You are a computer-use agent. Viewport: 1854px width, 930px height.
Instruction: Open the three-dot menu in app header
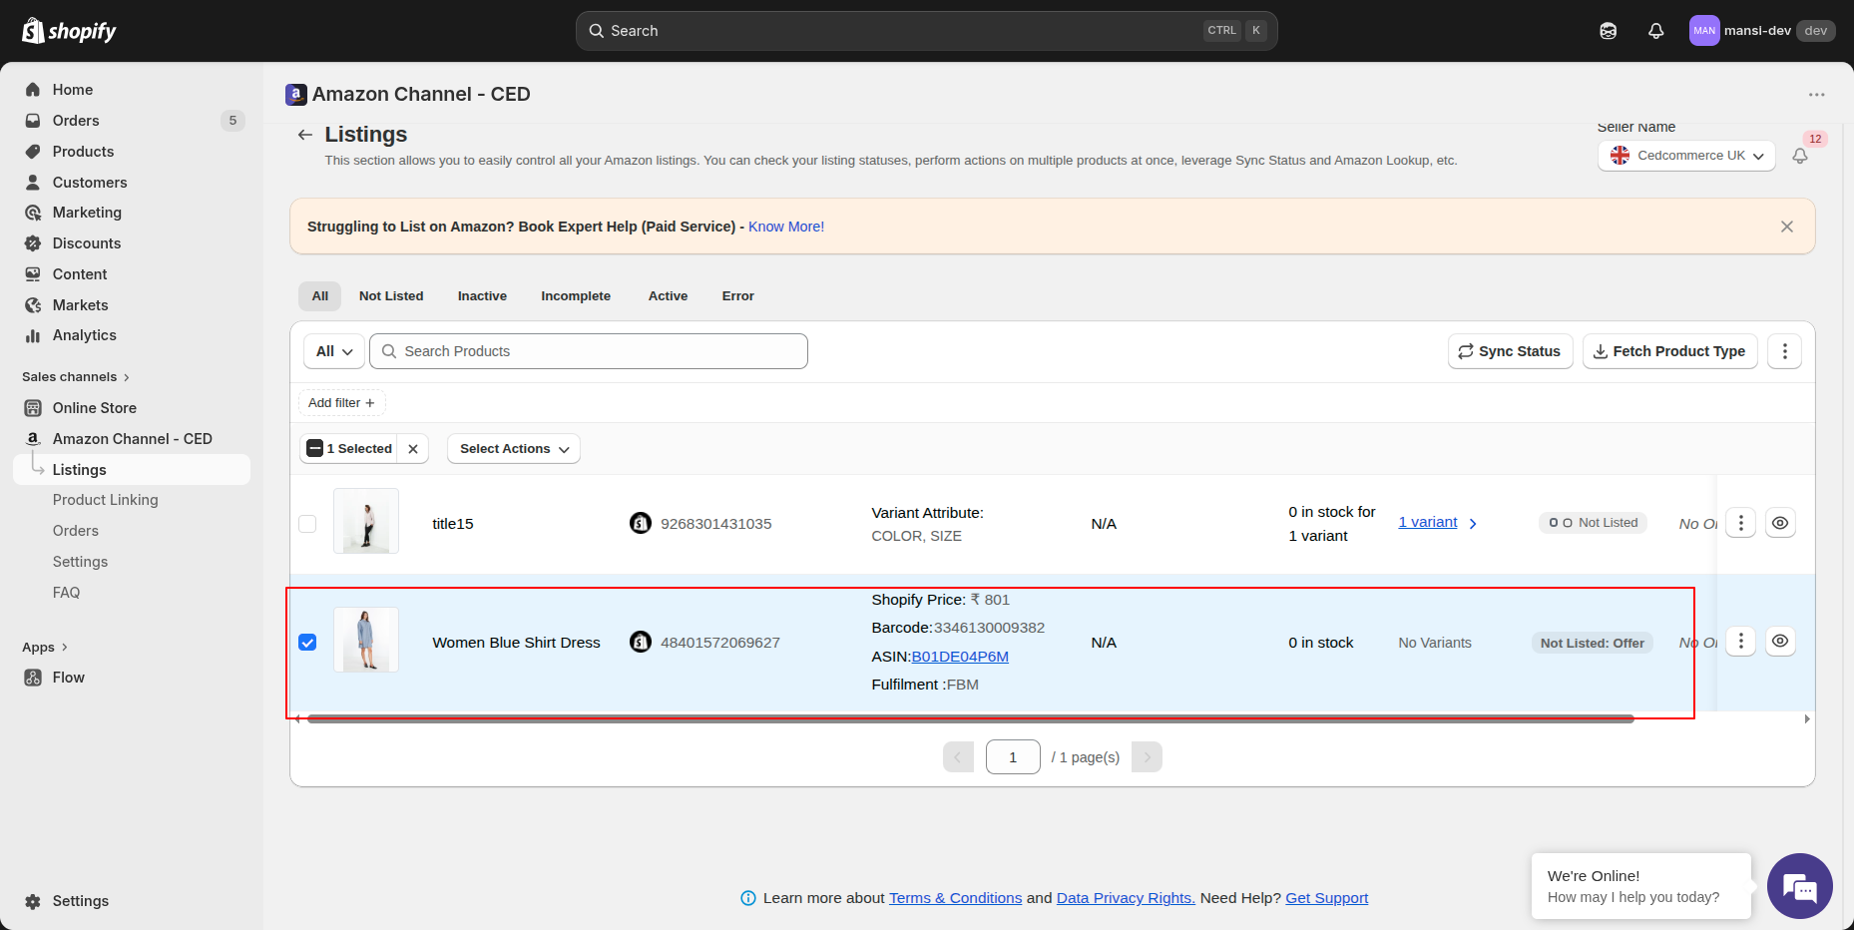[x=1816, y=95]
